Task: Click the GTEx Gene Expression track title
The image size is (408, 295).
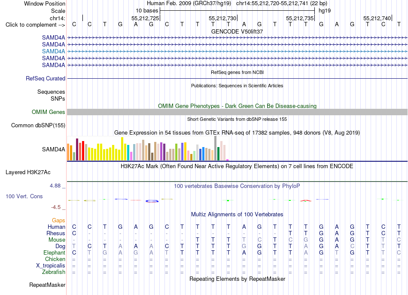Action: [x=237, y=132]
